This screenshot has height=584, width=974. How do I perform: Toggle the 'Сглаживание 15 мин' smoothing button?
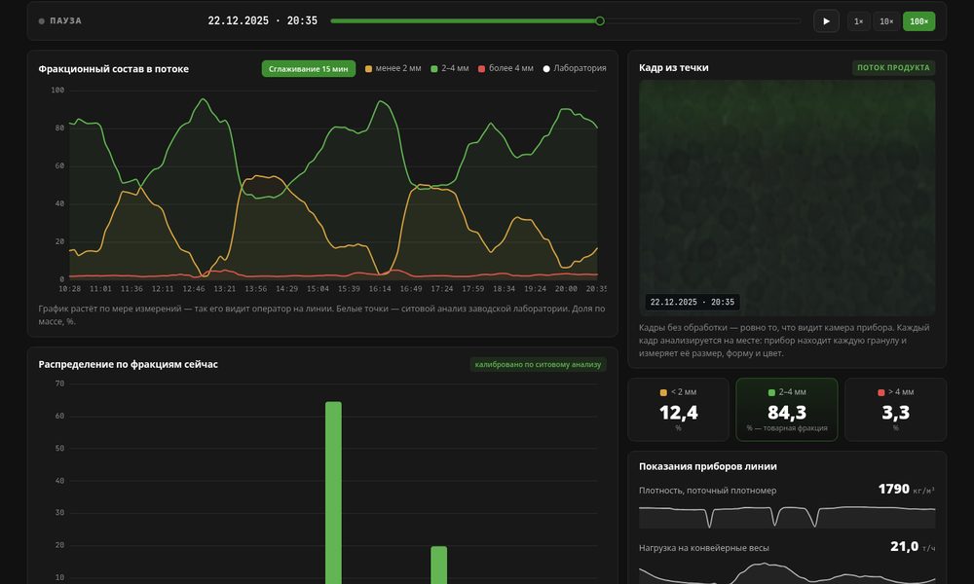click(308, 69)
